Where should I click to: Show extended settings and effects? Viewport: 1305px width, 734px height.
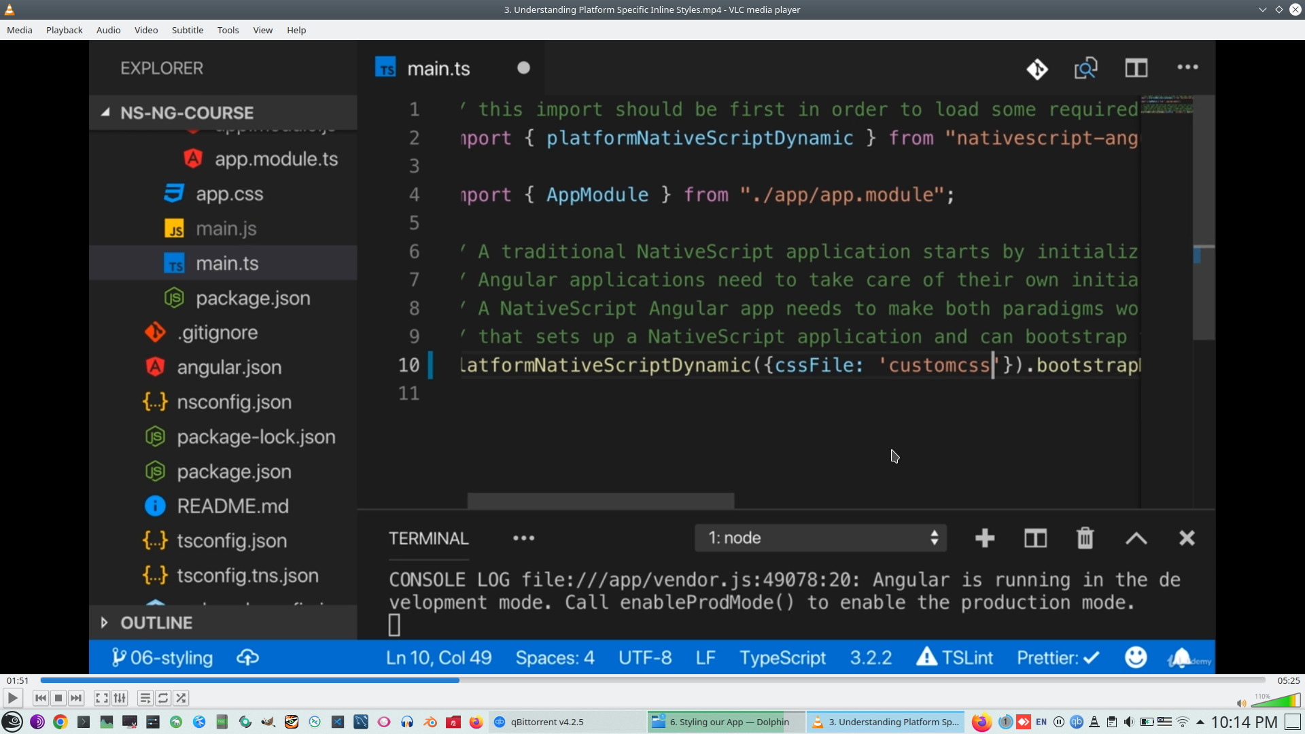pyautogui.click(x=120, y=698)
